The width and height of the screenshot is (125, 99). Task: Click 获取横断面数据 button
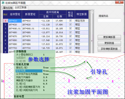(x=109, y=49)
